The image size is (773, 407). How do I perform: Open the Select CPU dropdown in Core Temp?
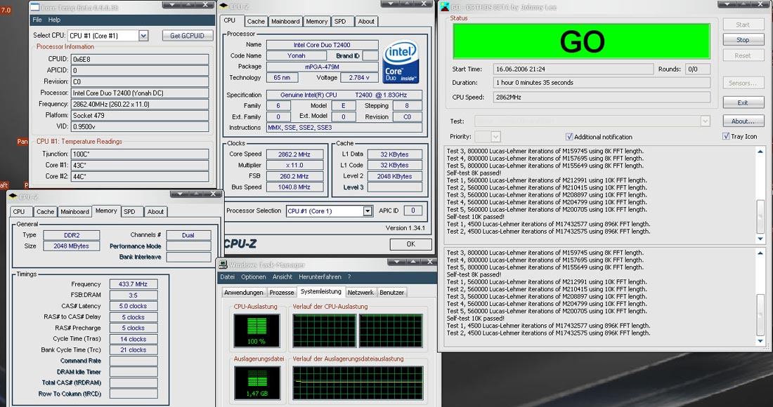[x=143, y=35]
